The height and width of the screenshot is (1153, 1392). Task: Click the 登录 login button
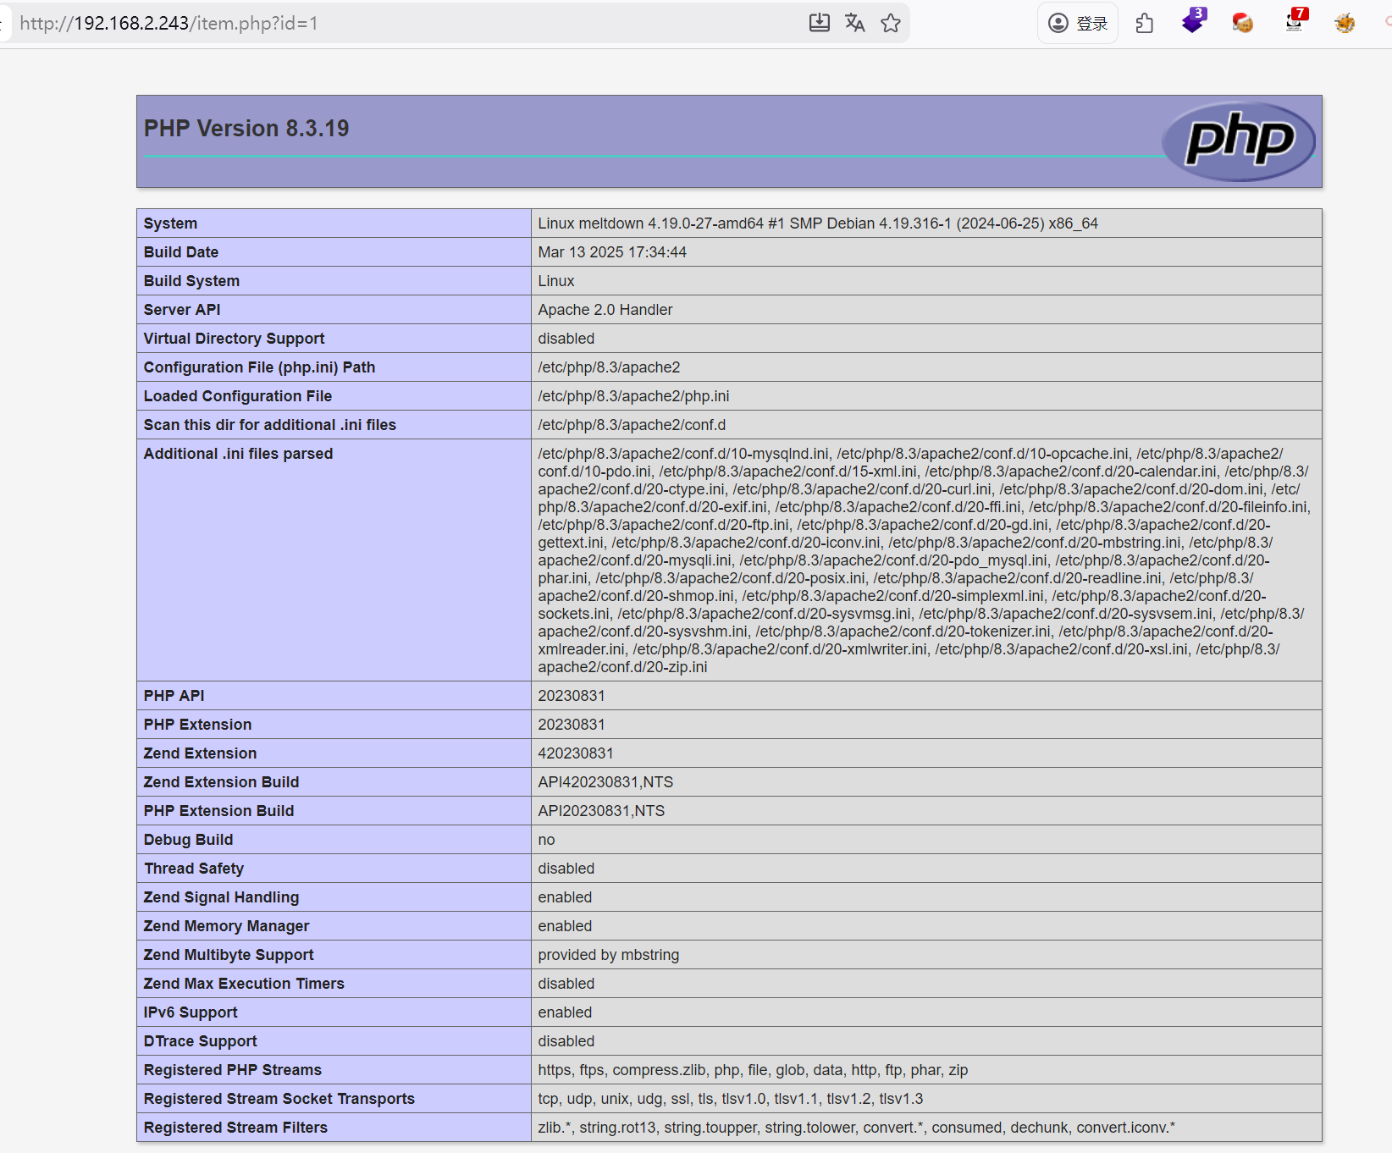tap(1078, 23)
